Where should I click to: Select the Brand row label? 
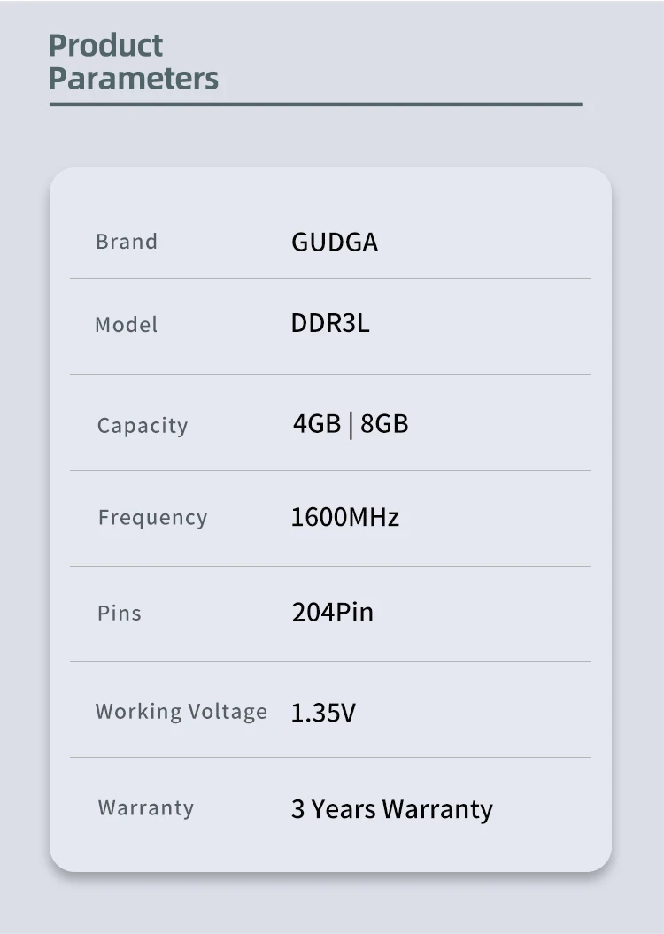127,242
